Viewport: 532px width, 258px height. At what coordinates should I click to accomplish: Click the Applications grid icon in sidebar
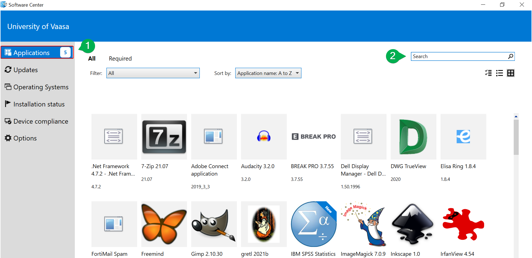(8, 52)
